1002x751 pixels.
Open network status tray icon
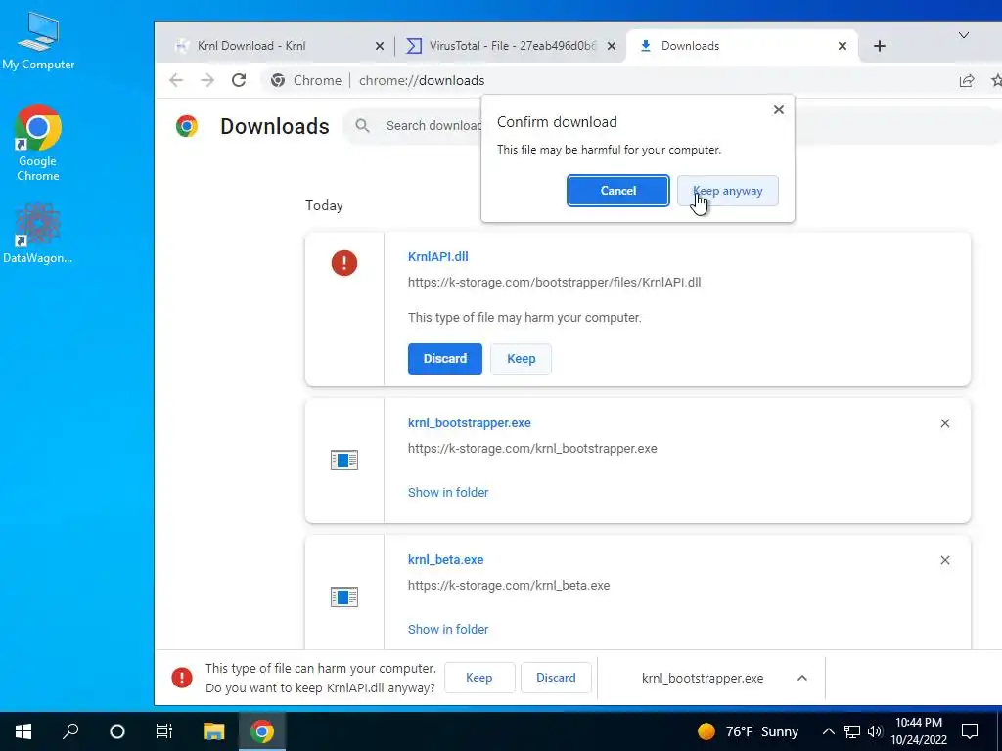coord(852,731)
